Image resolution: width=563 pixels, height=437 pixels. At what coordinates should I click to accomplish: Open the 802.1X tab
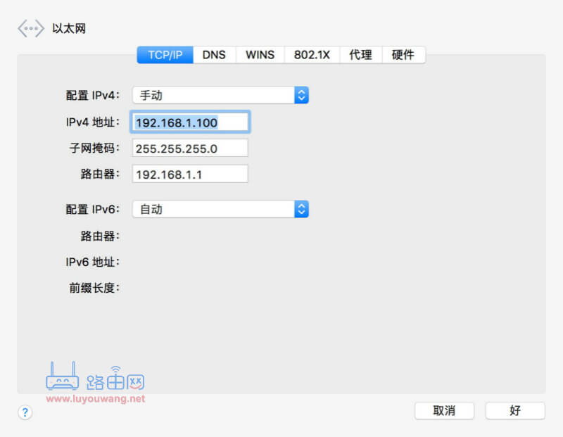[311, 54]
